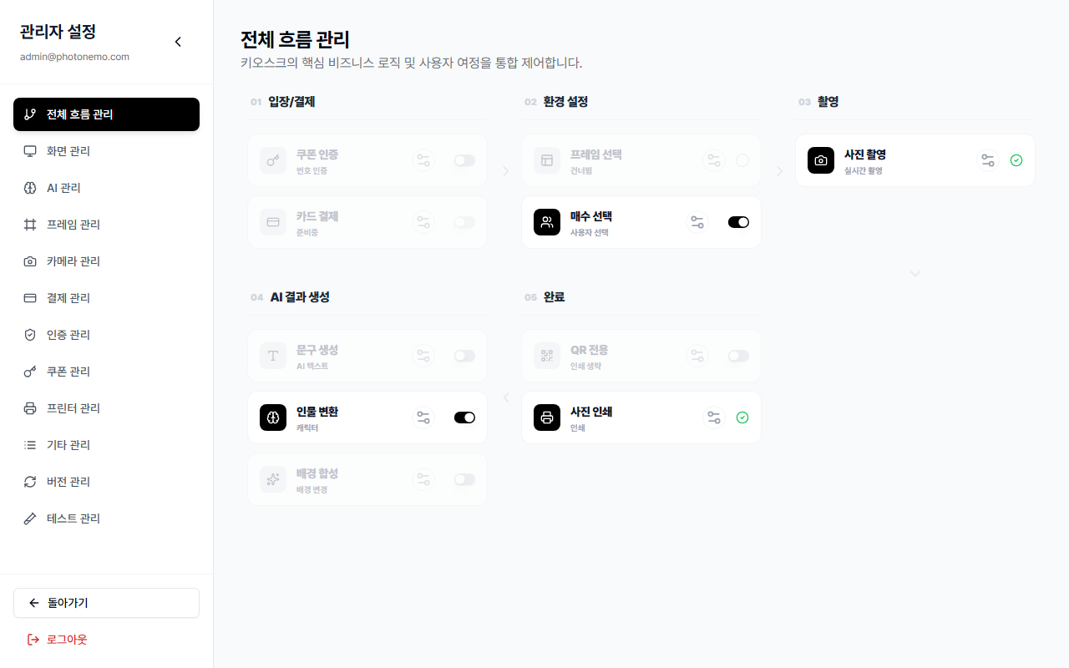Click the green check on 사진 인쇄

[742, 417]
